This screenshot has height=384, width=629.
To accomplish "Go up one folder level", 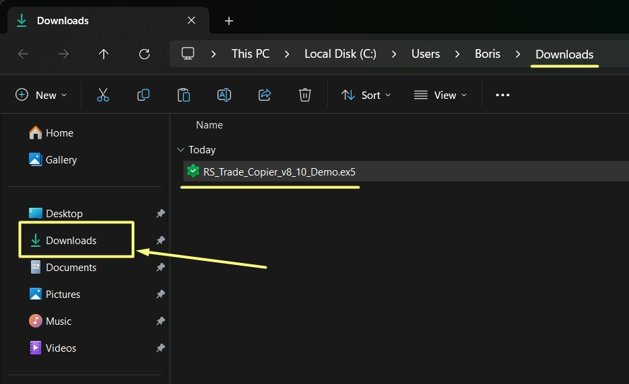I will [104, 54].
